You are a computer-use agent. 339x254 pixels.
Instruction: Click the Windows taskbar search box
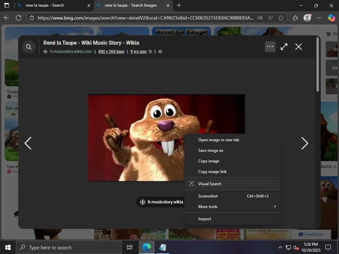69,247
